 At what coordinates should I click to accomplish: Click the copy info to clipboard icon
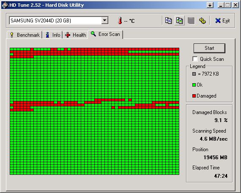coord(168,21)
